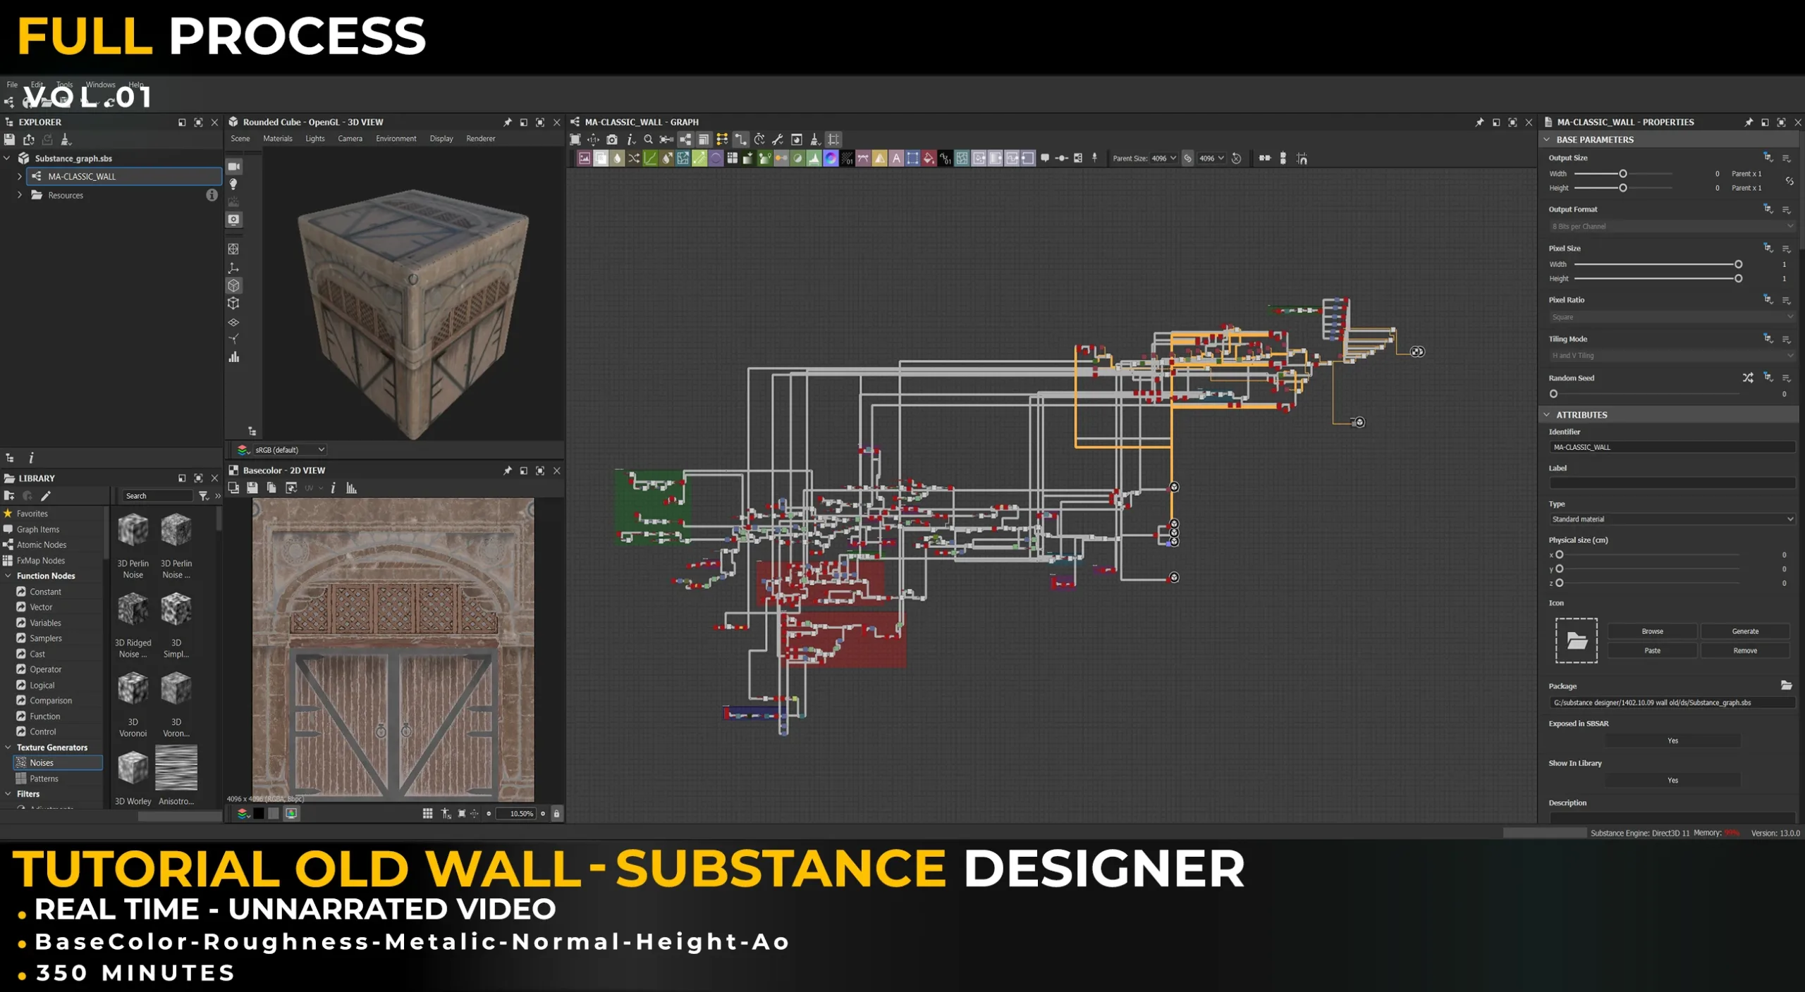
Task: Click the camera snapshot icon in graph toolbar
Action: point(612,139)
